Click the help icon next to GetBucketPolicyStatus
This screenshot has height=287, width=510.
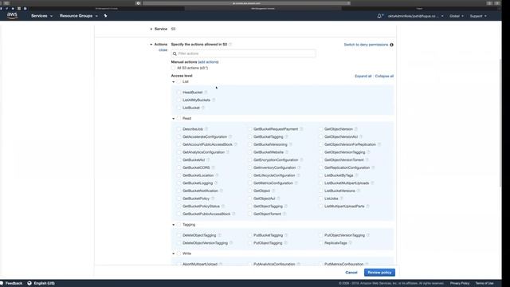point(223,206)
